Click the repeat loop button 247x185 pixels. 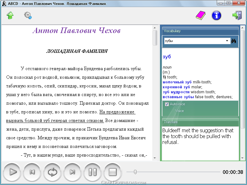[x=52, y=172]
